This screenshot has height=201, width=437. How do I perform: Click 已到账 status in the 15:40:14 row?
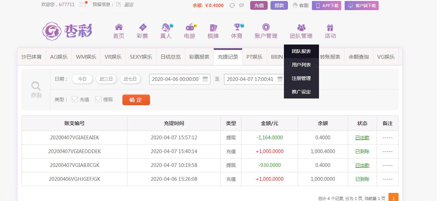click(362, 151)
